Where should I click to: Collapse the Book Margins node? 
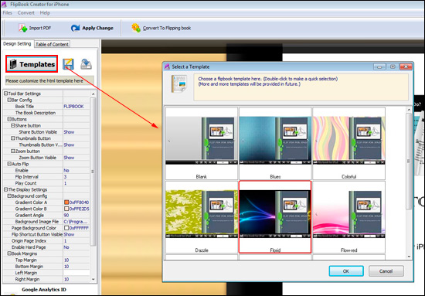(9, 253)
